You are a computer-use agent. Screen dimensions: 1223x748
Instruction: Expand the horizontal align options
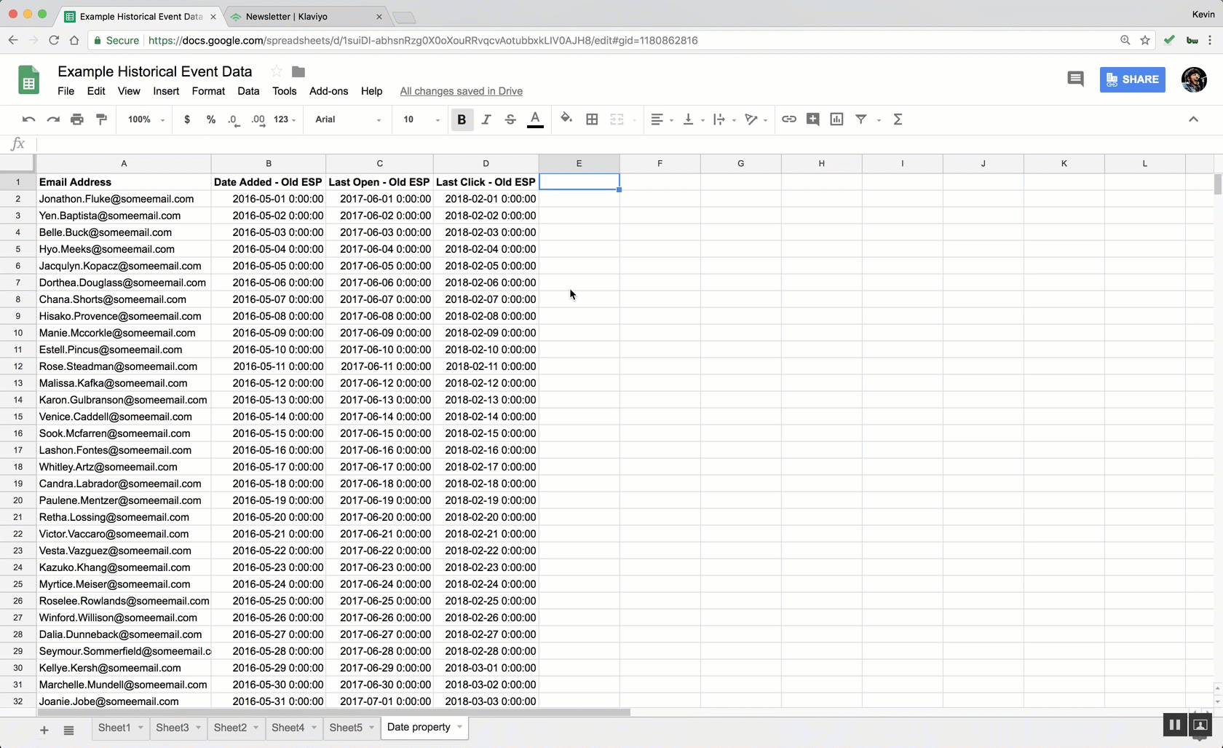[x=670, y=119]
